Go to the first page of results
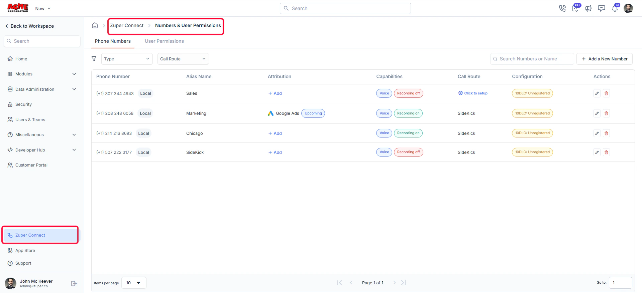642x293 pixels. pyautogui.click(x=339, y=283)
